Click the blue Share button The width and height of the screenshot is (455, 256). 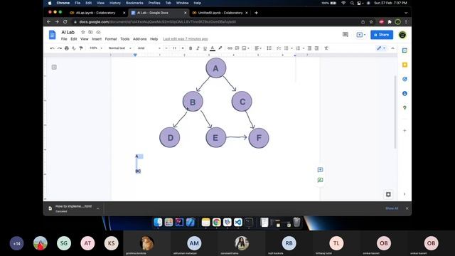pos(382,35)
